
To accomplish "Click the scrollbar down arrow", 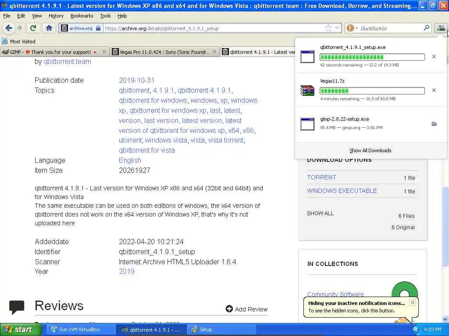I will pos(445,319).
